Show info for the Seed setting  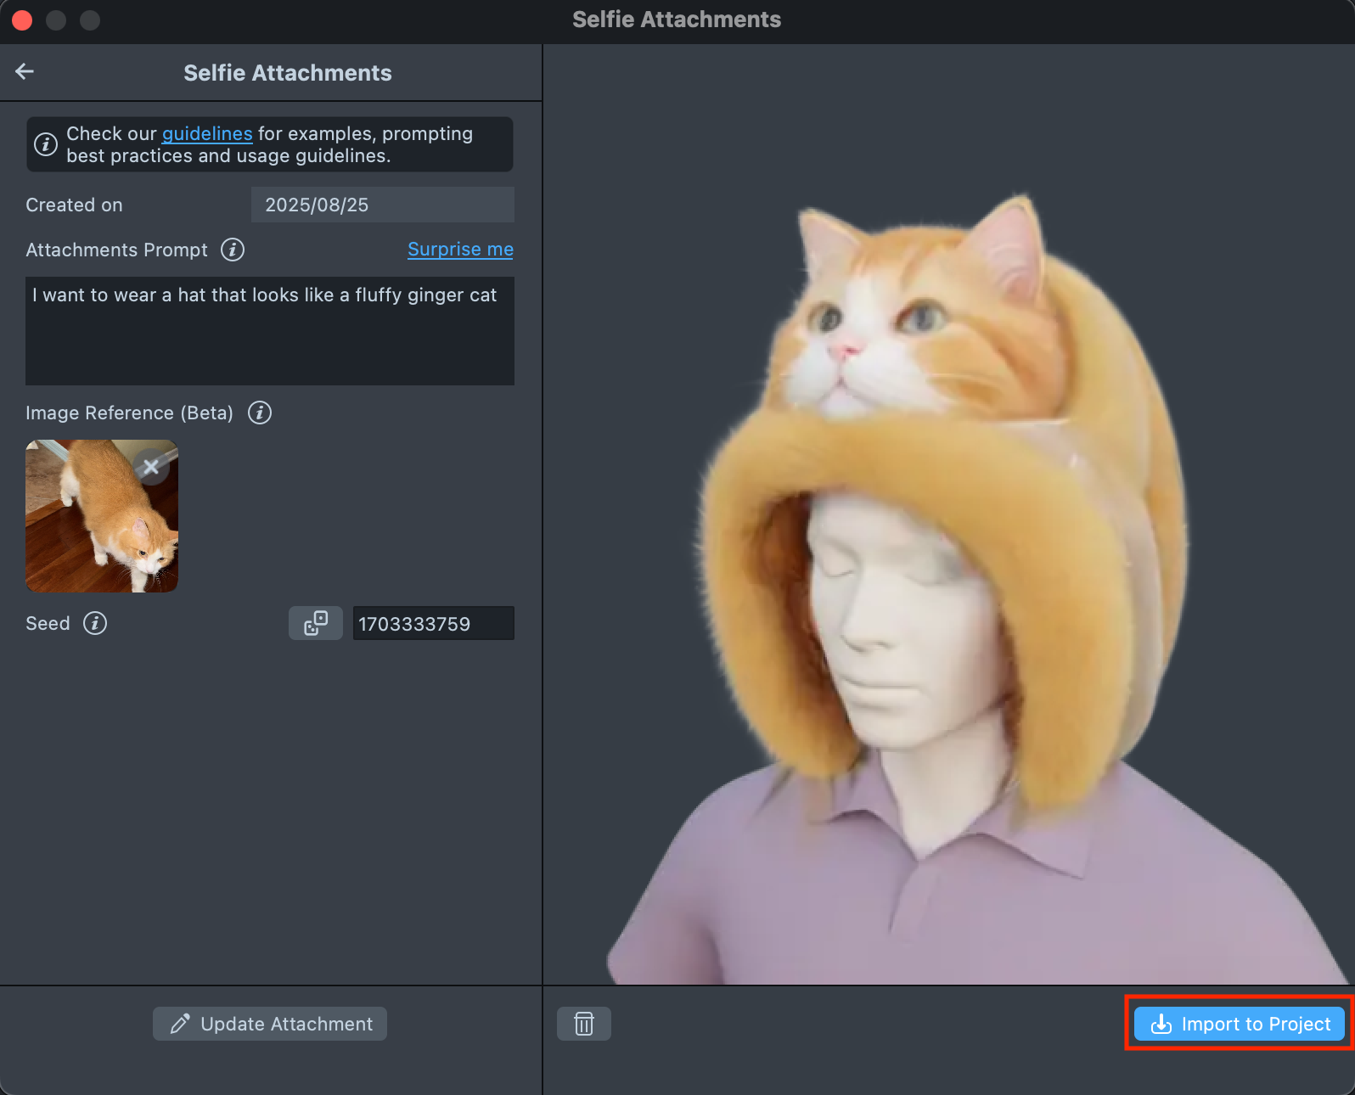point(95,623)
